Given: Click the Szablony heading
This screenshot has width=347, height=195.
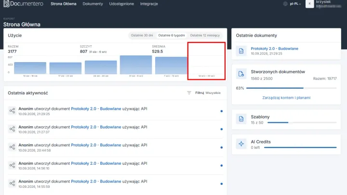Looking at the screenshot, I should [x=260, y=117].
